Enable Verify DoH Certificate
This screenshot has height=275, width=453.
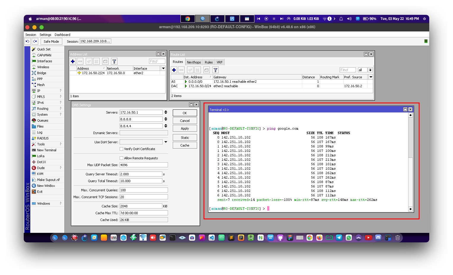coord(121,149)
